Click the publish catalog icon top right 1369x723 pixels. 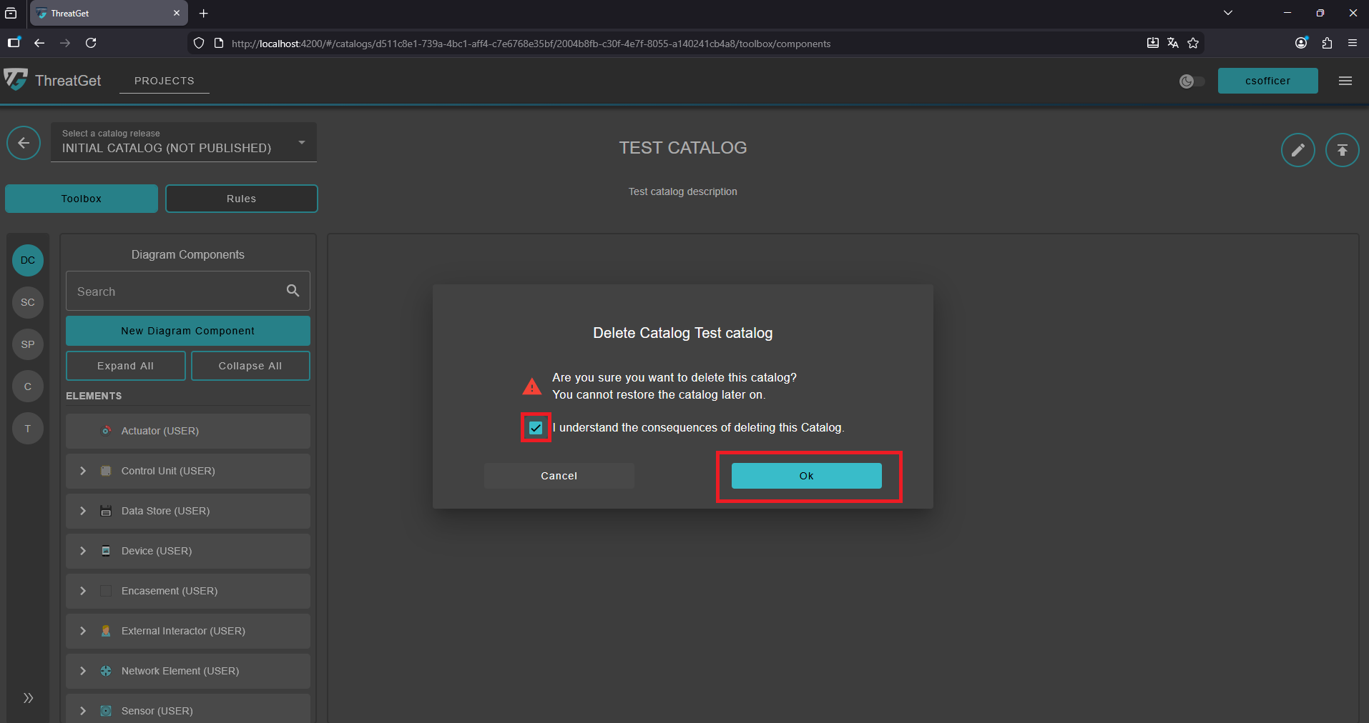click(x=1343, y=149)
